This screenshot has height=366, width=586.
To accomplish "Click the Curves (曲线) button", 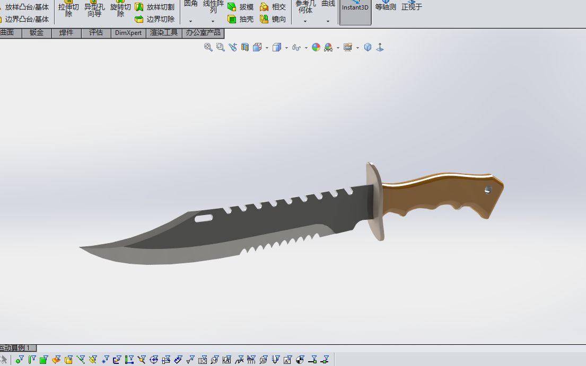I will tap(328, 4).
